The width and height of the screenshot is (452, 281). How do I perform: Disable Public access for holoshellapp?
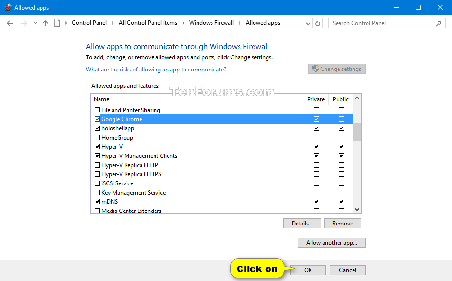pyautogui.click(x=341, y=128)
